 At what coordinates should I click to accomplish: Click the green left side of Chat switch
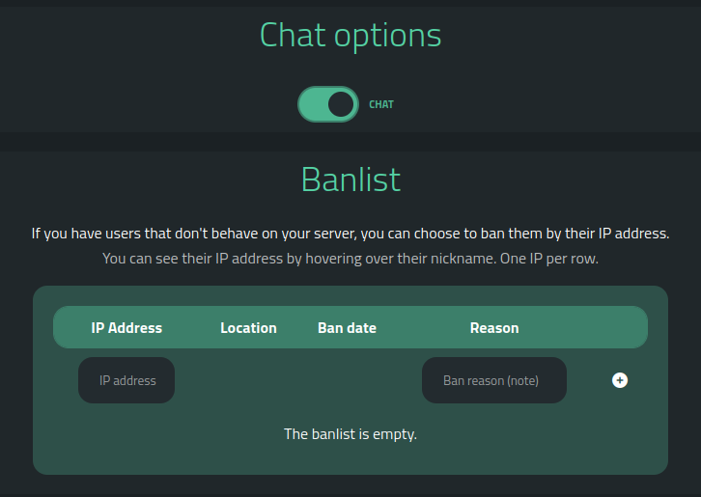click(312, 104)
